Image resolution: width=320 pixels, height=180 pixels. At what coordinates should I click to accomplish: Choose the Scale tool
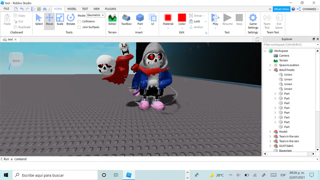pos(60,20)
